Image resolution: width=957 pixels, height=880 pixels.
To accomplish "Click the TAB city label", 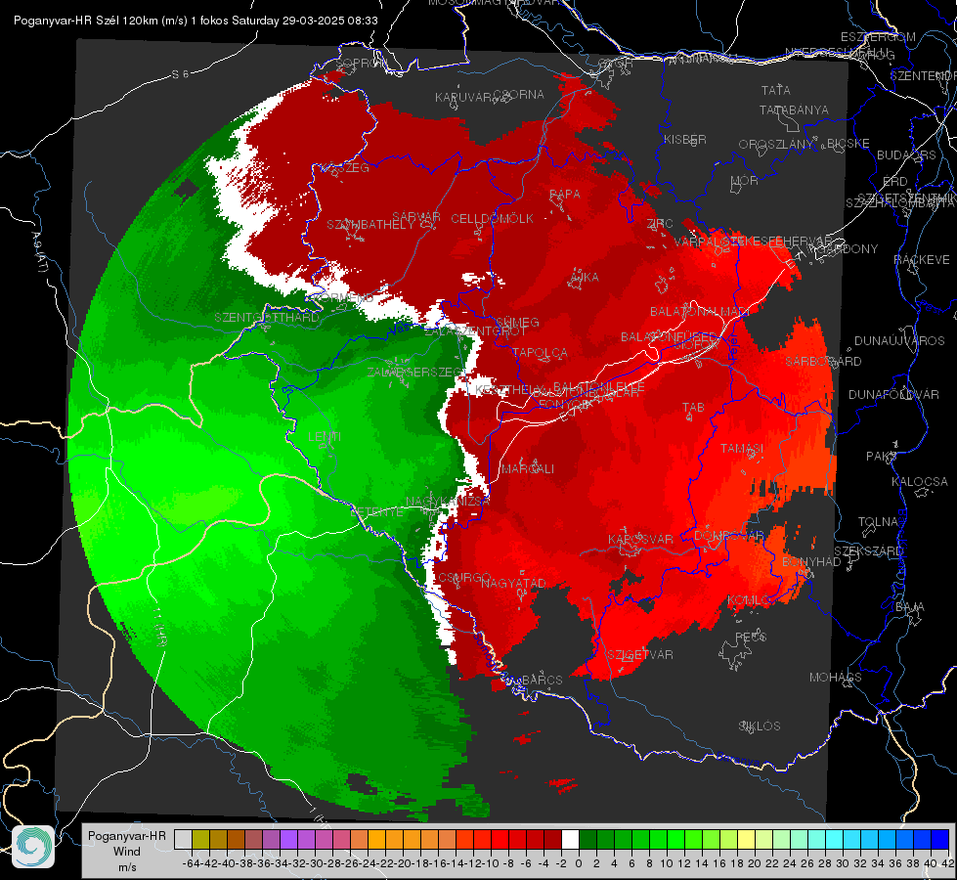I will [x=693, y=408].
